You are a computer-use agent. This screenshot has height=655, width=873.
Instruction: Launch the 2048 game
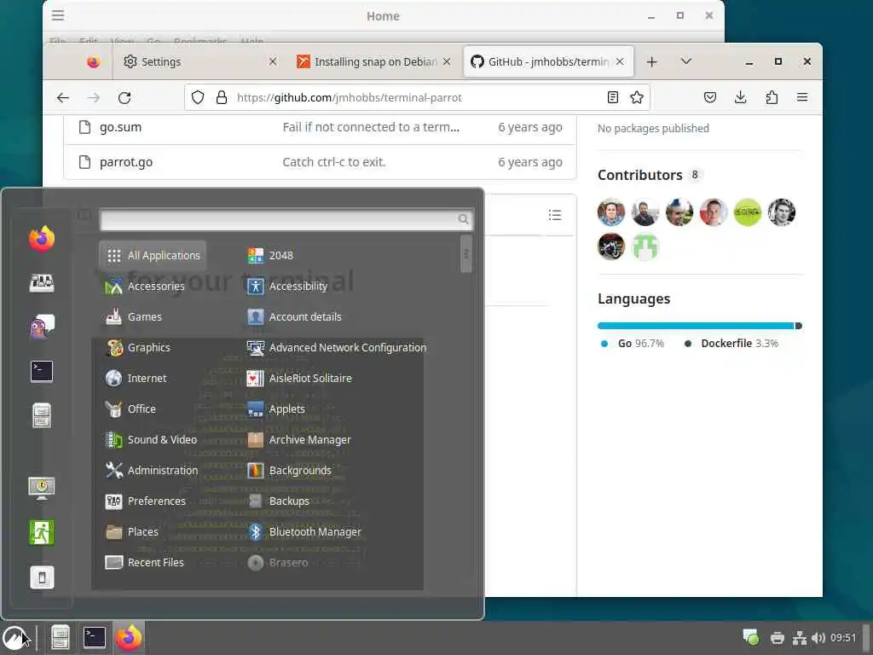pos(270,256)
